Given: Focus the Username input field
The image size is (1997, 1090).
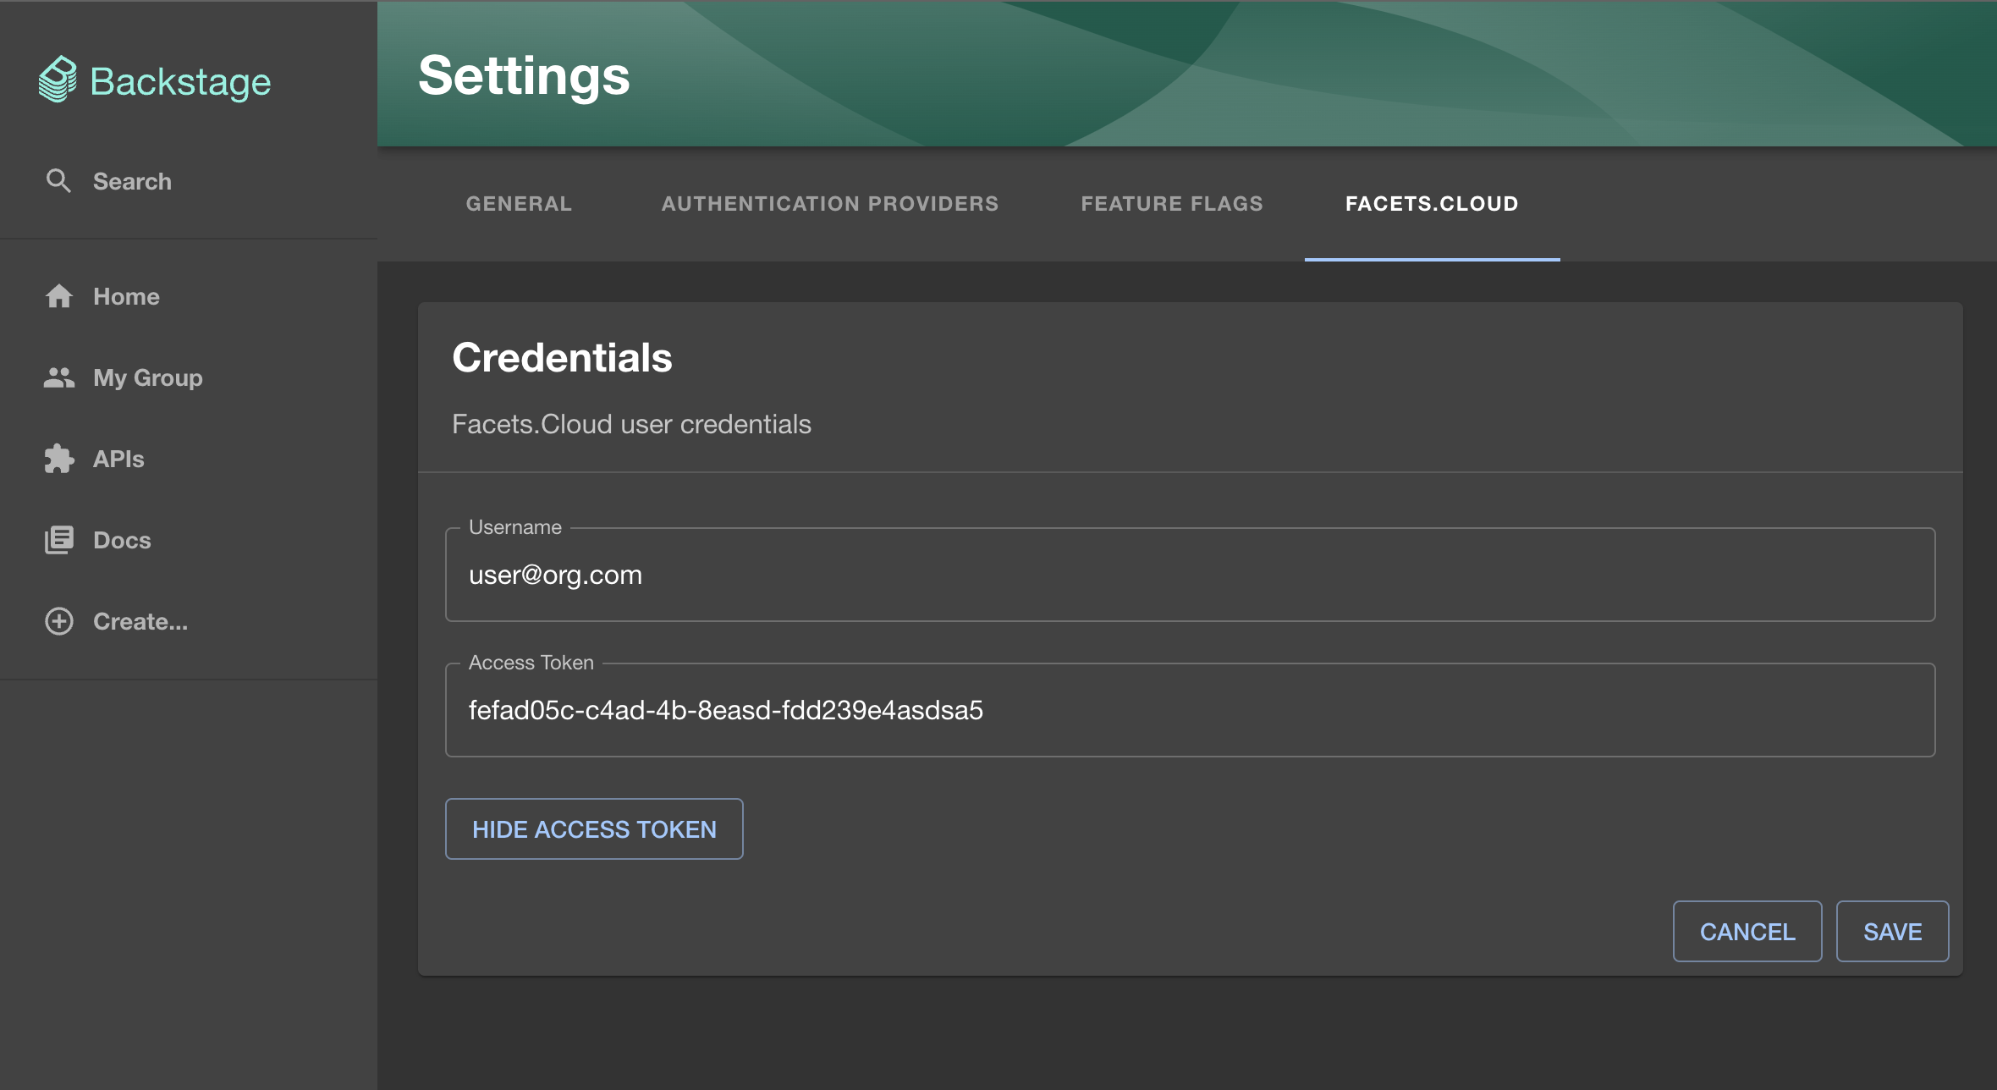Looking at the screenshot, I should coord(1190,575).
